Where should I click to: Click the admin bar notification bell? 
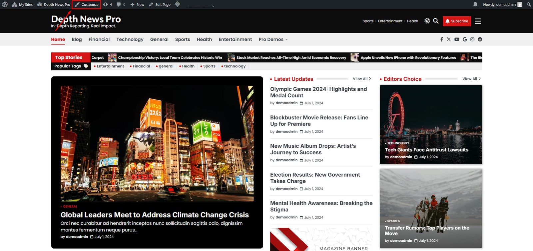(x=475, y=4)
